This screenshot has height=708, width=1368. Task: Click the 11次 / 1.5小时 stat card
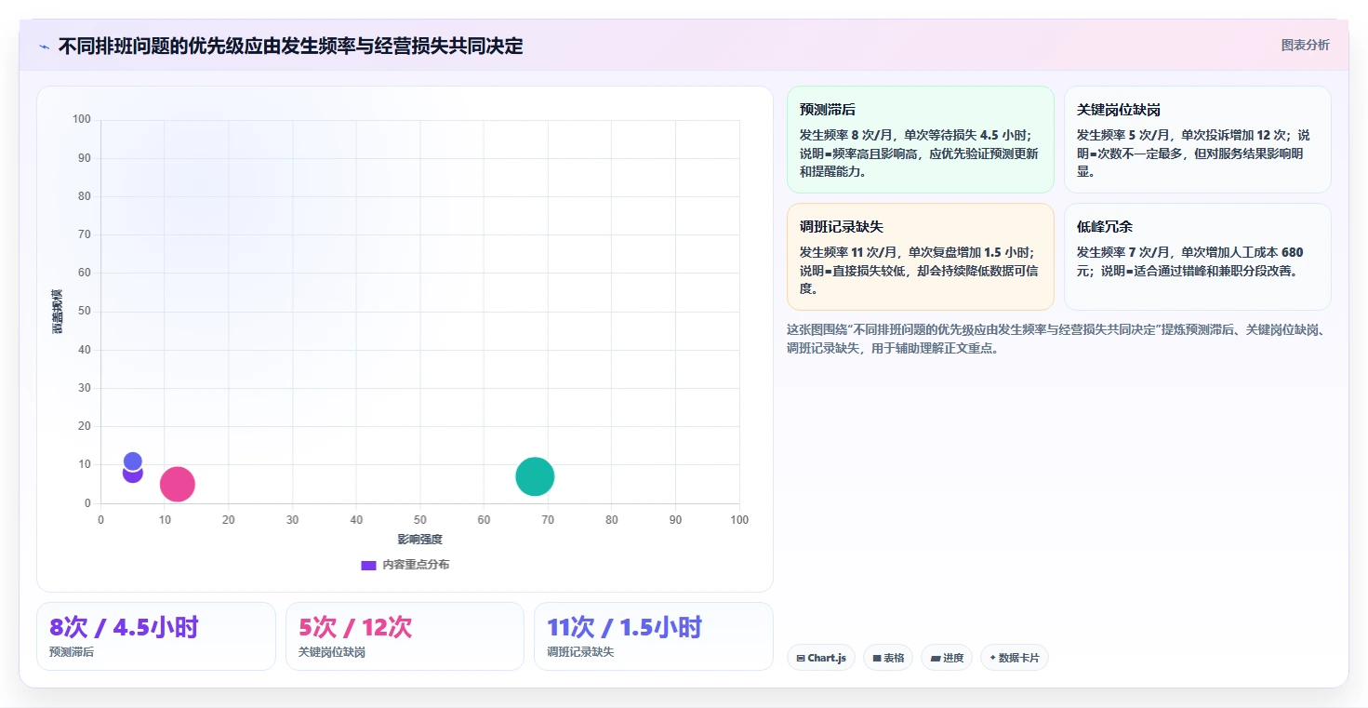click(654, 636)
